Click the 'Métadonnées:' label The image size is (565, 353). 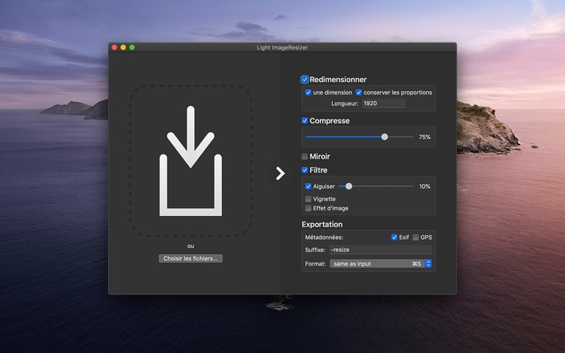324,237
